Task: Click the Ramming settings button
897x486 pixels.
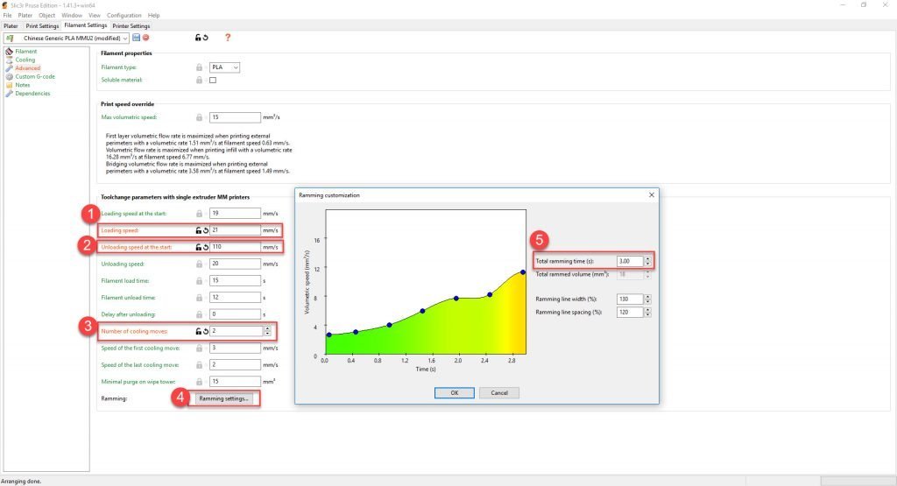Action: pos(223,398)
